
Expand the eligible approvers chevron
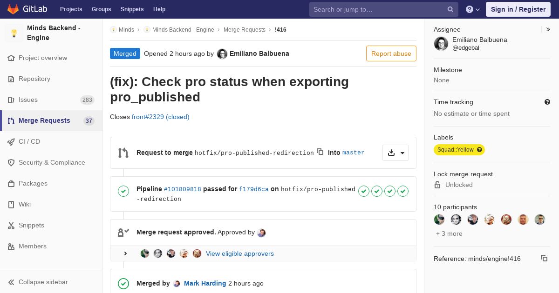[x=125, y=253]
